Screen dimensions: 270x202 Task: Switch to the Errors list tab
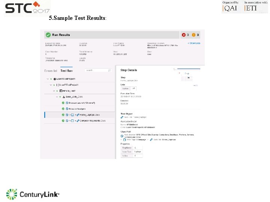(51, 71)
